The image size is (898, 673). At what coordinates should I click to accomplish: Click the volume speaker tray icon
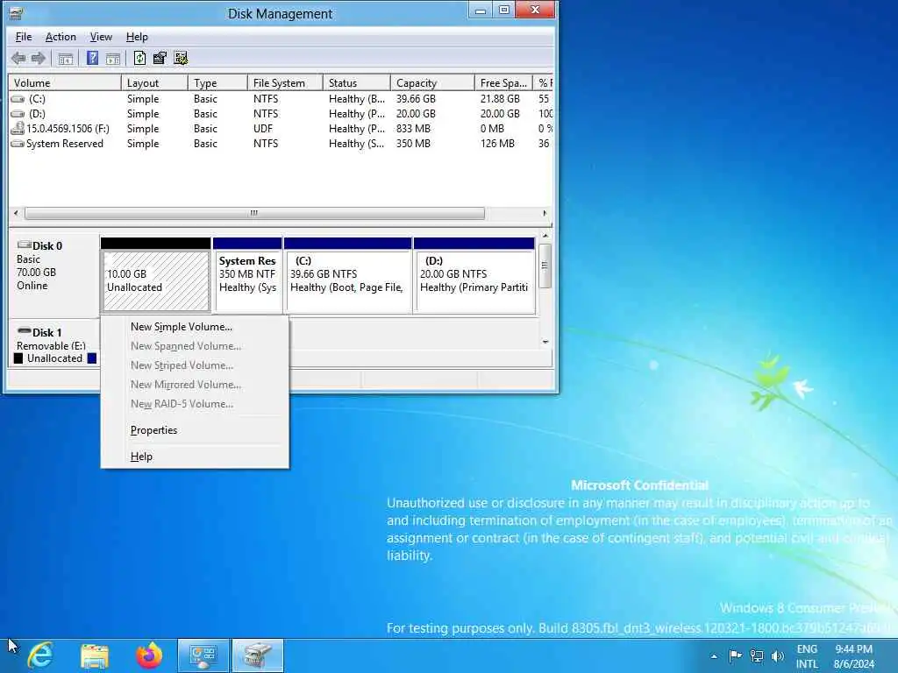777,655
